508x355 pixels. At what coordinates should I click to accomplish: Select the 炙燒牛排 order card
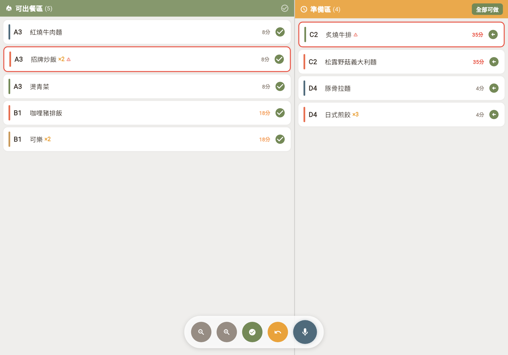pos(401,35)
